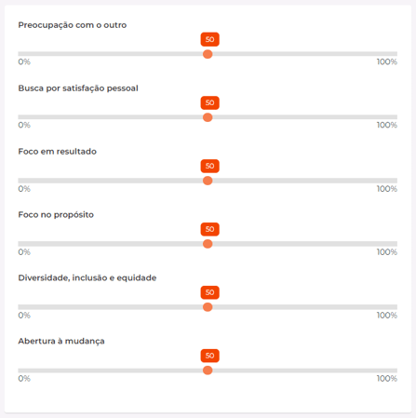Viewport: 416px width, 418px height.
Task: Click the Diversidade, inclusão e equidade slider handle
Action: click(x=208, y=307)
